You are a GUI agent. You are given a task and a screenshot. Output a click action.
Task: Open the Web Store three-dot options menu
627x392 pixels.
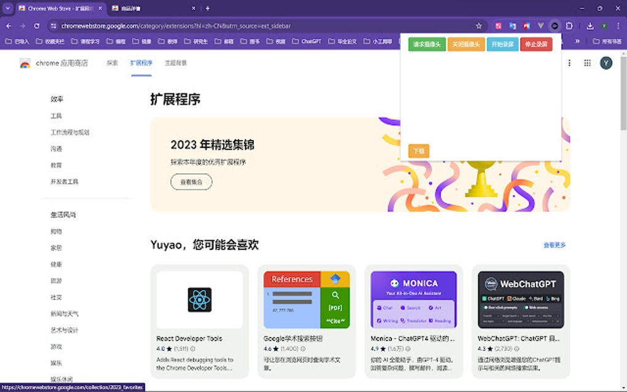569,63
